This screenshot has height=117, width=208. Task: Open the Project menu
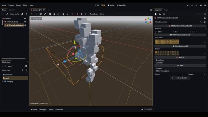(11, 5)
